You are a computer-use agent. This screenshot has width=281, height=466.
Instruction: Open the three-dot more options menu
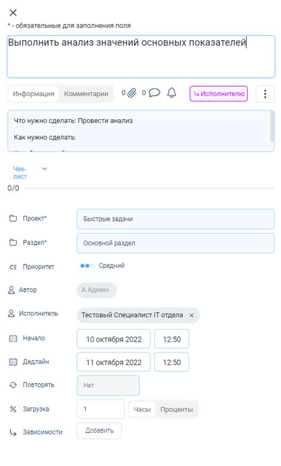(265, 94)
